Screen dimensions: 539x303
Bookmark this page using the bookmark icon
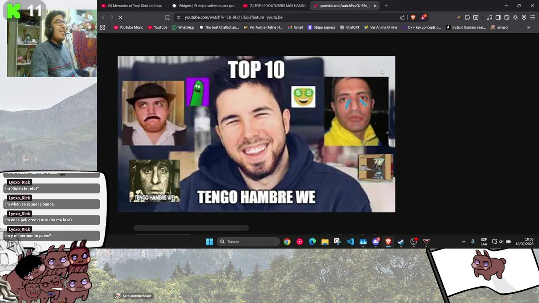[x=167, y=17]
